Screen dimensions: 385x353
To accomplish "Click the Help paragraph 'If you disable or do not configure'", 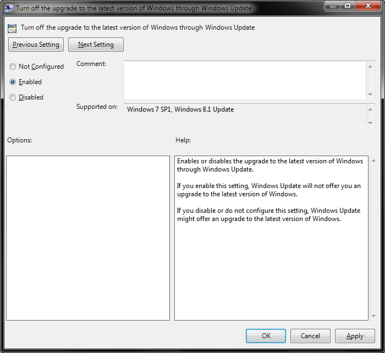I will pyautogui.click(x=268, y=215).
